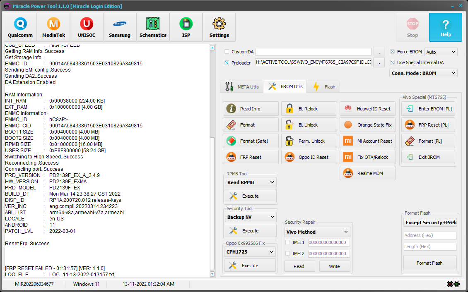Viewport: 468px width, 292px height.
Task: Click BL Unlock
Action: (309, 125)
